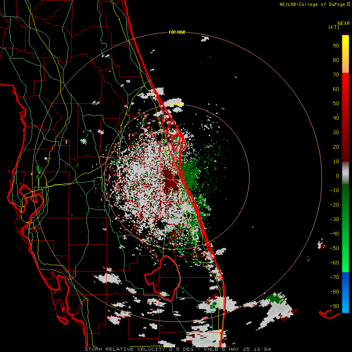The width and height of the screenshot is (352, 352).
Task: Click the 50 value on velocity scale
Action: click(x=336, y=104)
